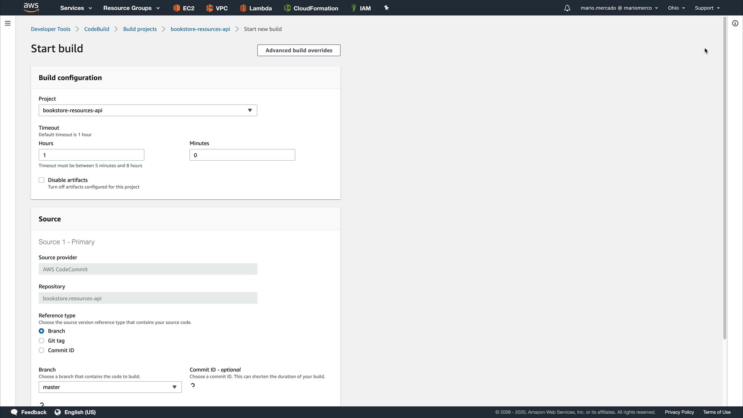Go to the CodeBuild breadcrumb link
This screenshot has width=743, height=418.
97,29
